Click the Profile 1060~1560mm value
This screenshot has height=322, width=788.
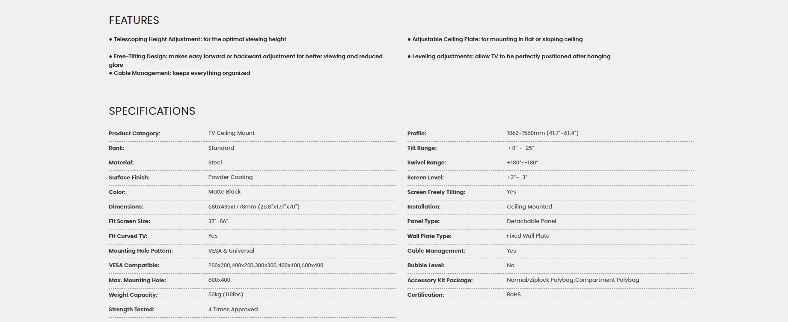point(543,133)
